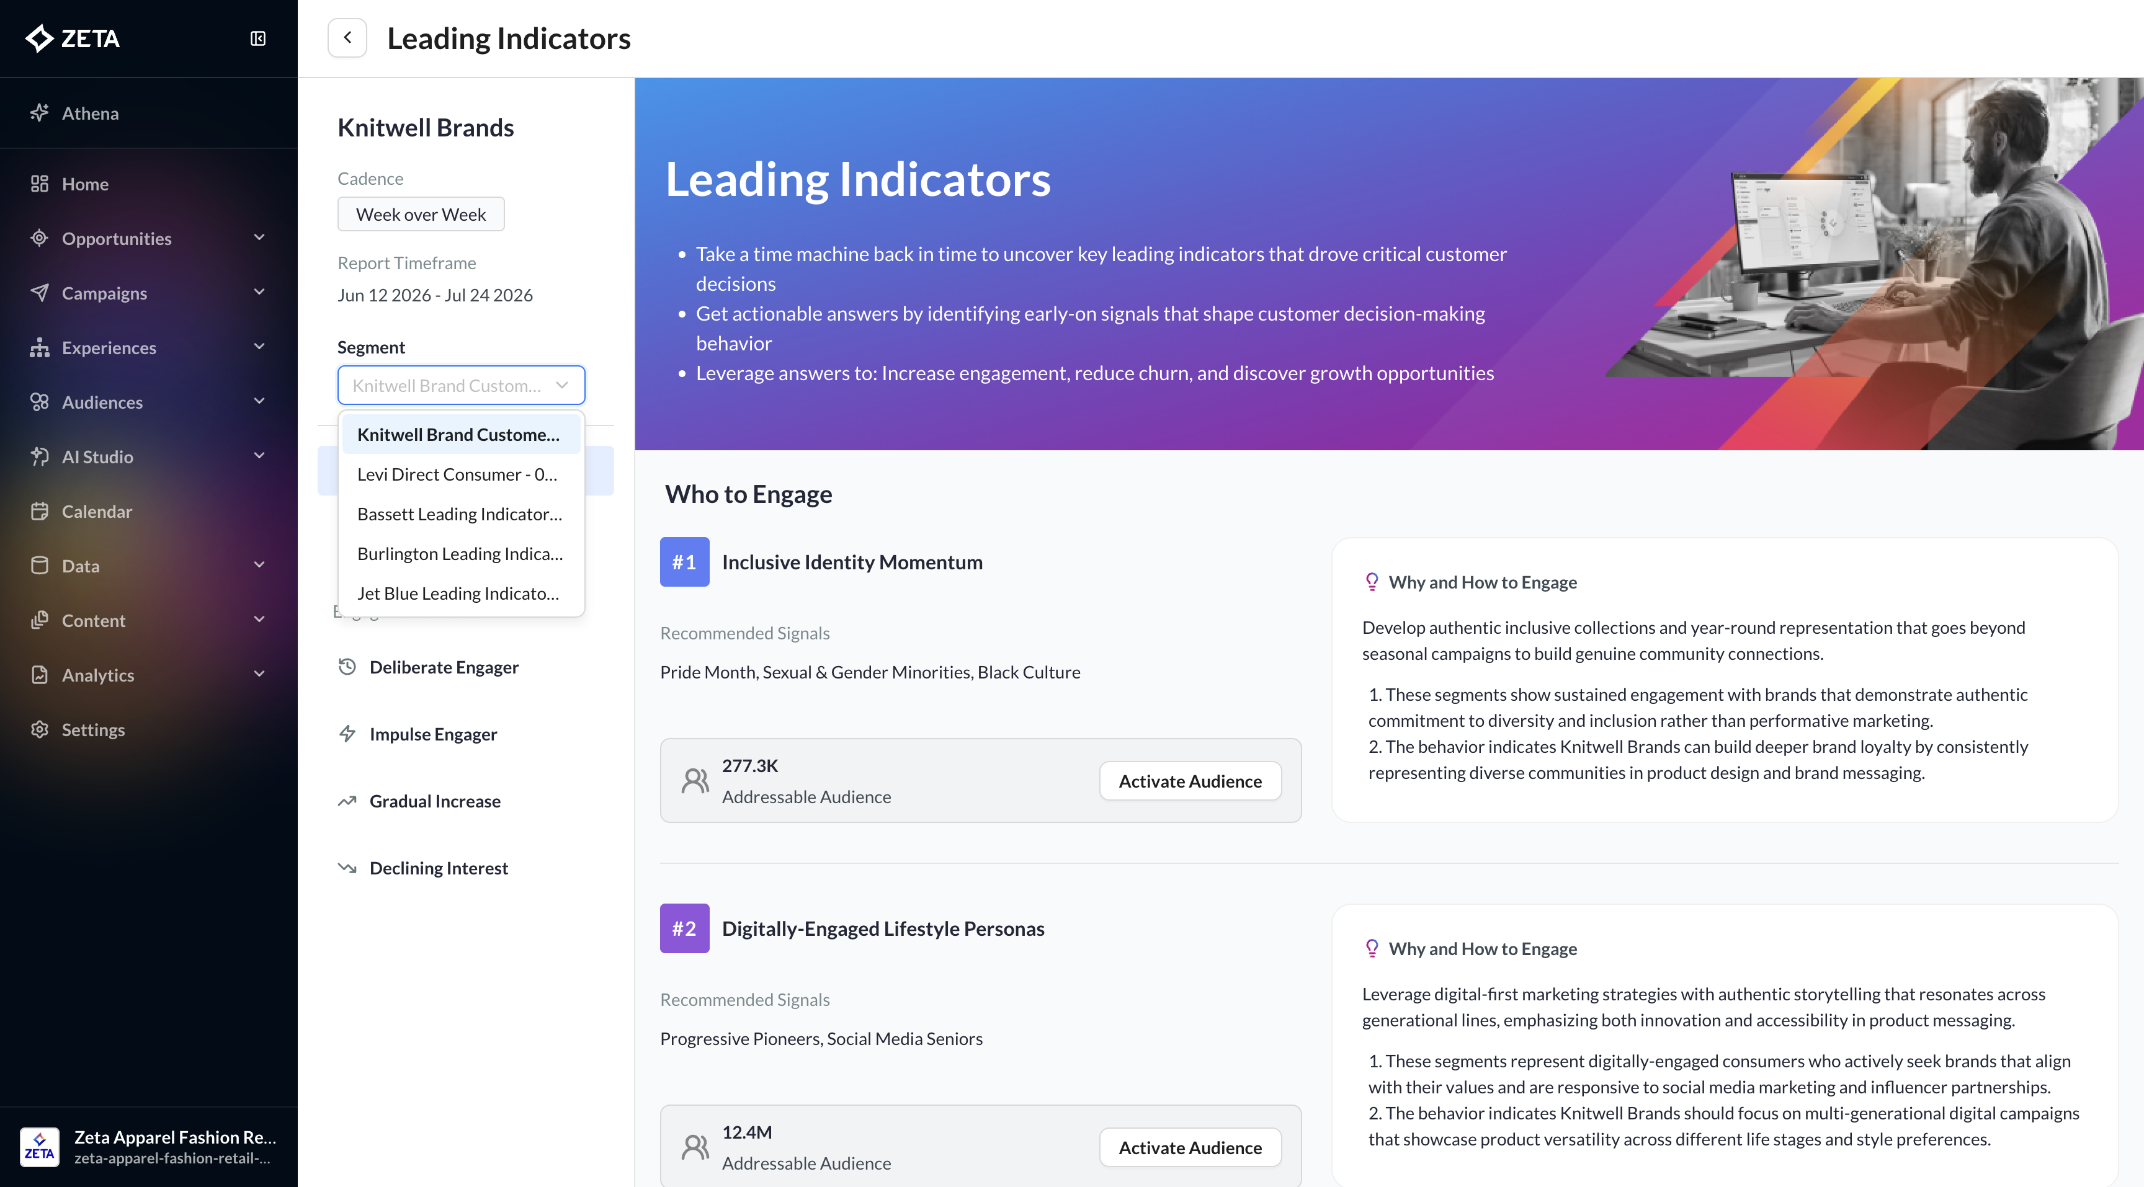This screenshot has height=1187, width=2144.
Task: Click the Opportunities target icon
Action: 39,238
